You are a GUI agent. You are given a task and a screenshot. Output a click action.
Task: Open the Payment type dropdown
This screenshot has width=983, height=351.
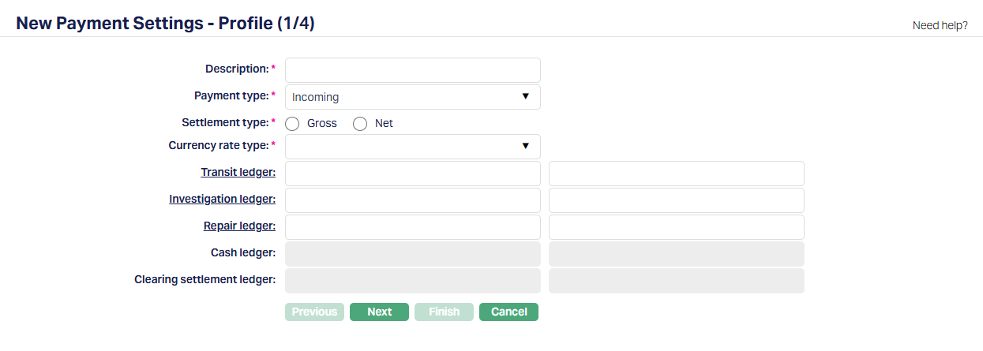point(412,97)
